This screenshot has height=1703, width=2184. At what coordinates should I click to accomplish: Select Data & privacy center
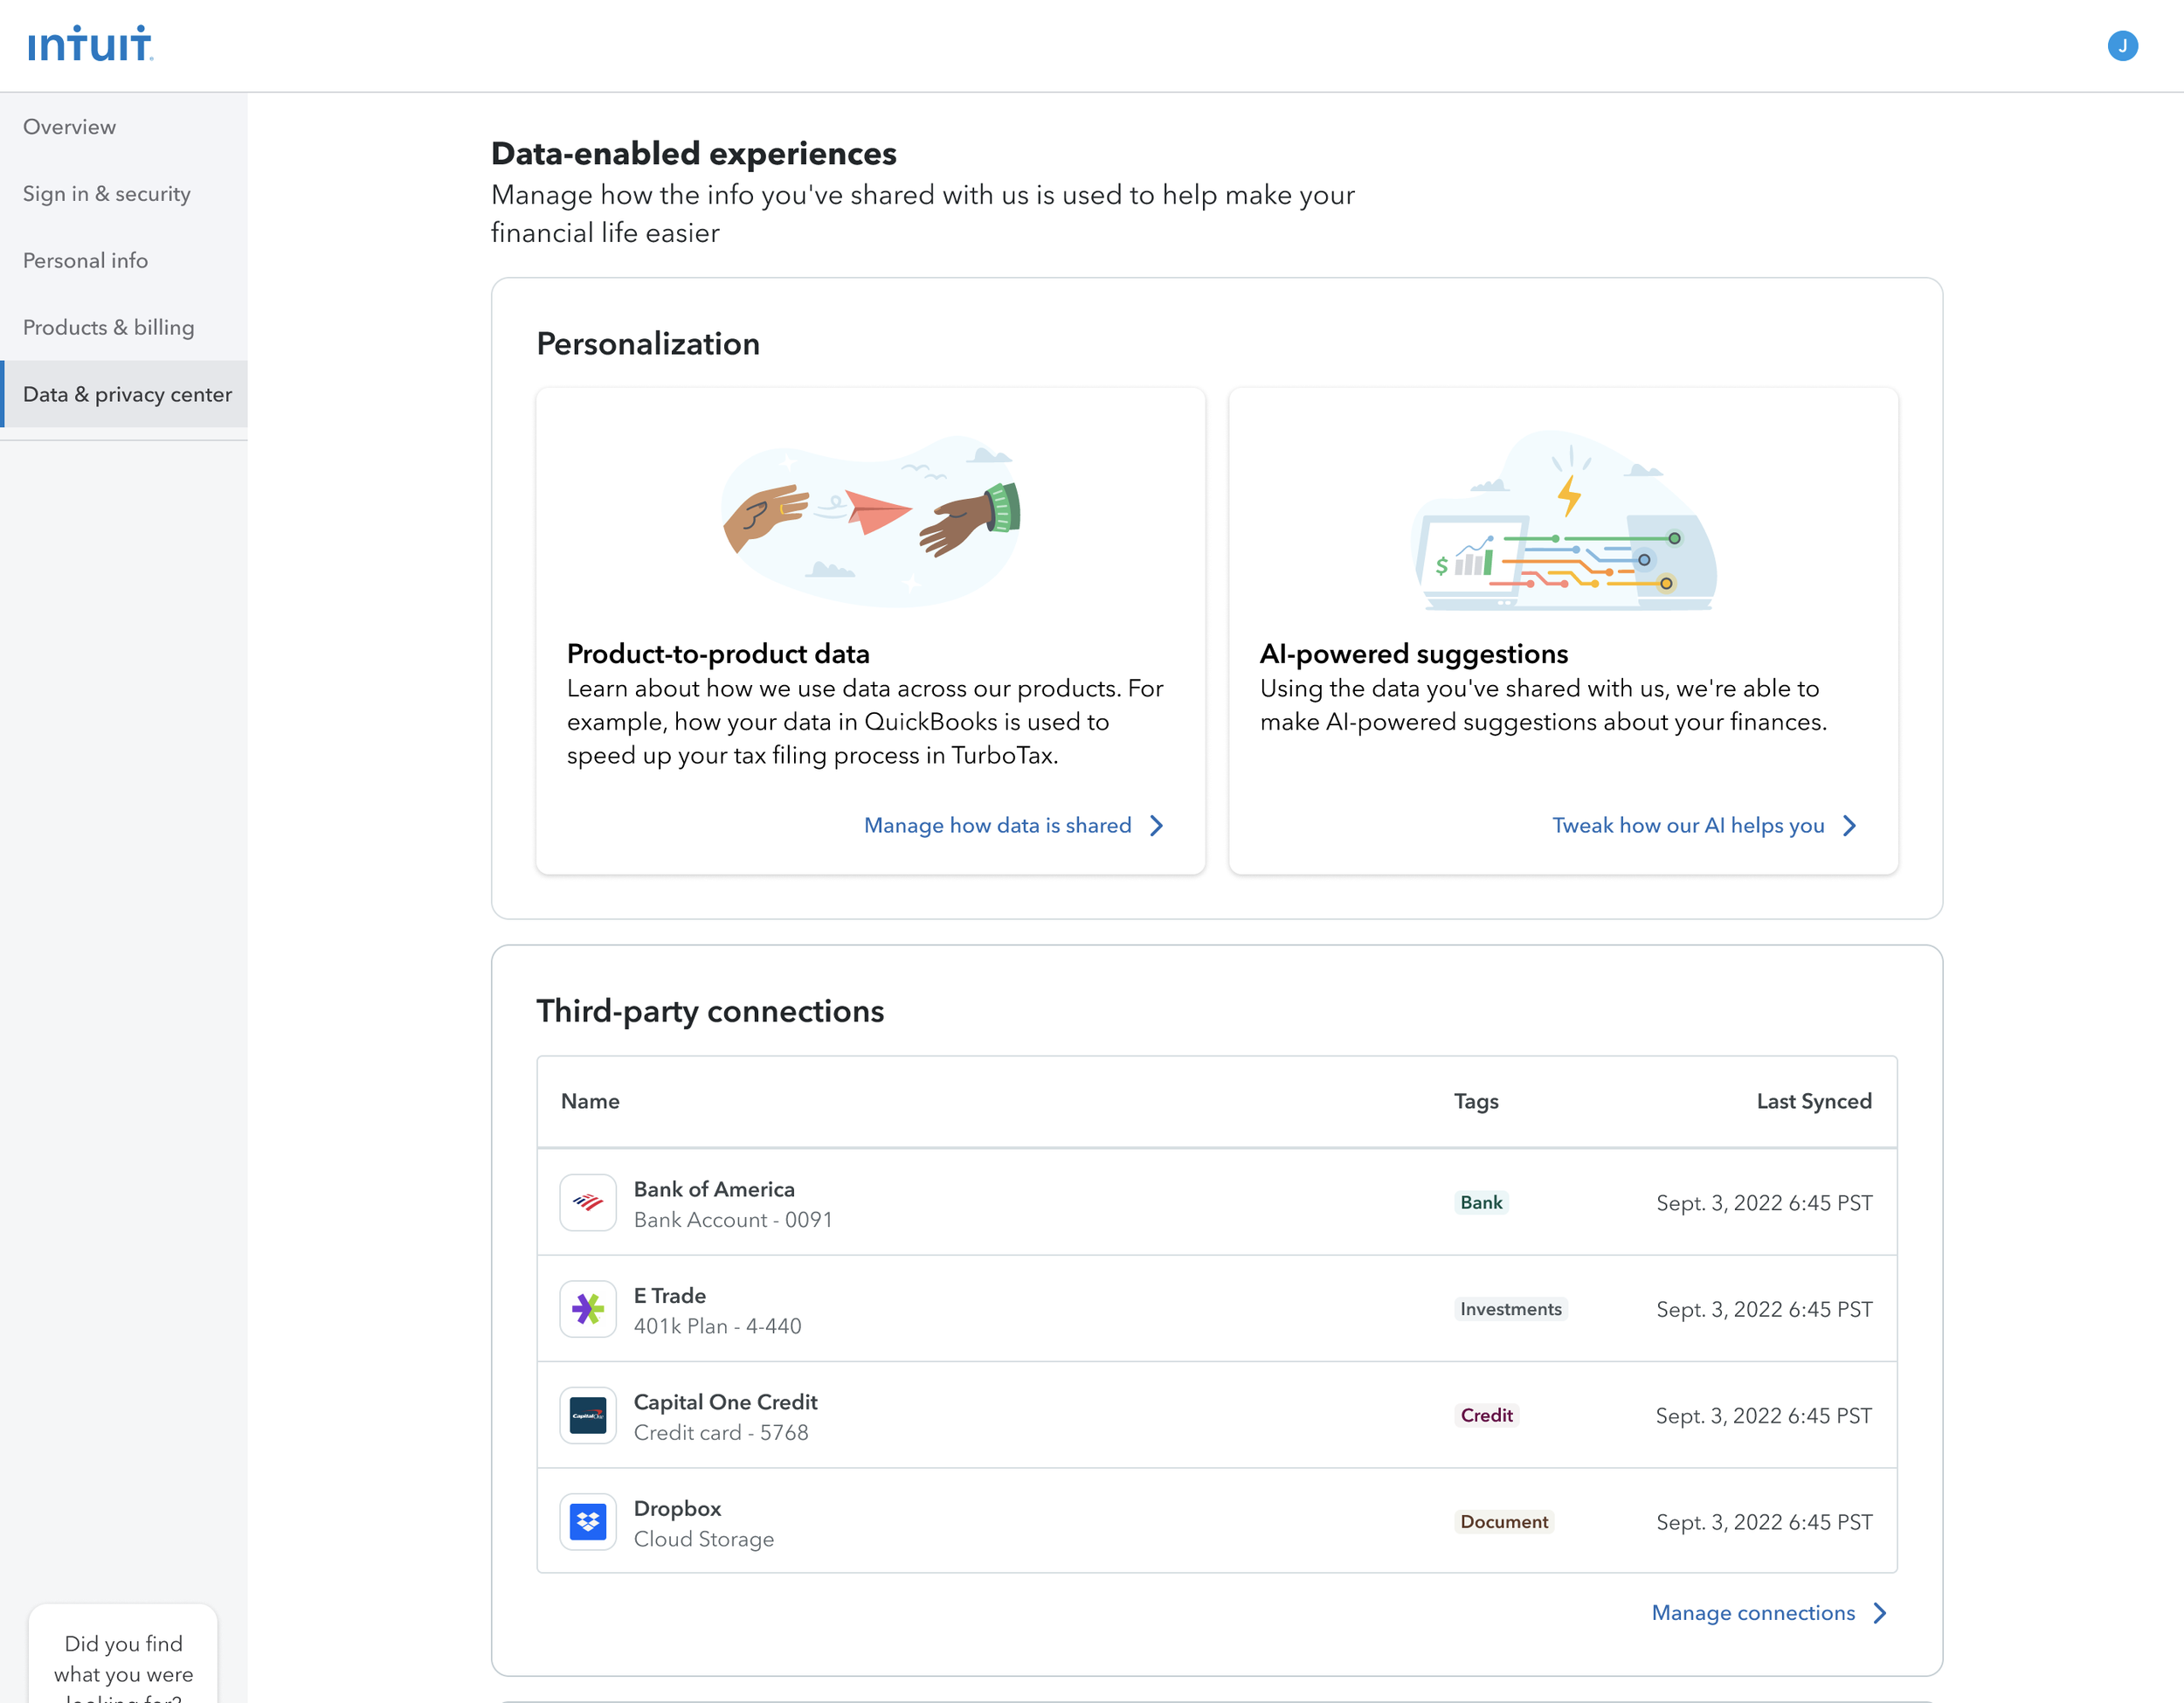click(124, 394)
